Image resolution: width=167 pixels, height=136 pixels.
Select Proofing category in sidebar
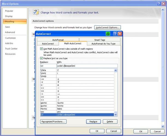pyautogui.click(x=15, y=21)
